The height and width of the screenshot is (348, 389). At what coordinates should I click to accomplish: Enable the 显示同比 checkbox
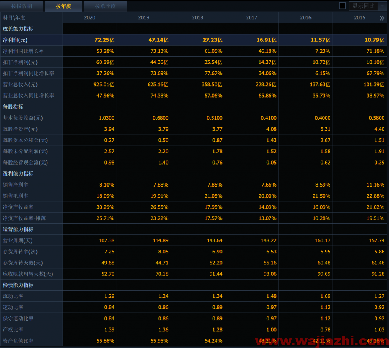click(x=342, y=6)
